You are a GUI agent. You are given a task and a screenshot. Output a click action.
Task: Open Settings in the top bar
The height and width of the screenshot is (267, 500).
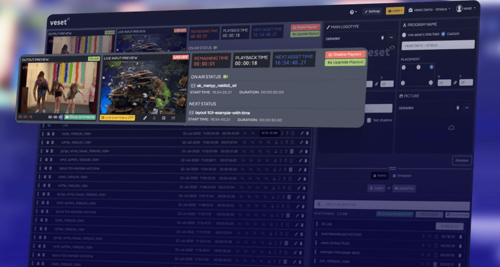(372, 12)
